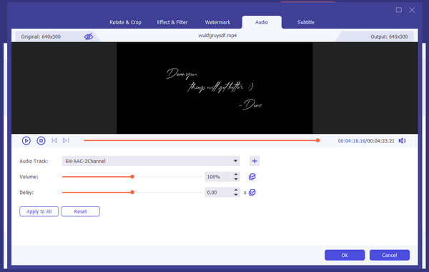This screenshot has height=272, width=429.
Task: Stop the video playback
Action: 41,141
